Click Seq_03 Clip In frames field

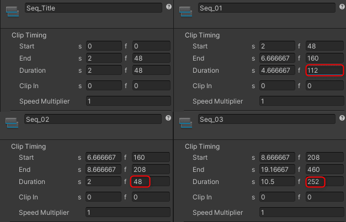pyautogui.click(x=324, y=197)
